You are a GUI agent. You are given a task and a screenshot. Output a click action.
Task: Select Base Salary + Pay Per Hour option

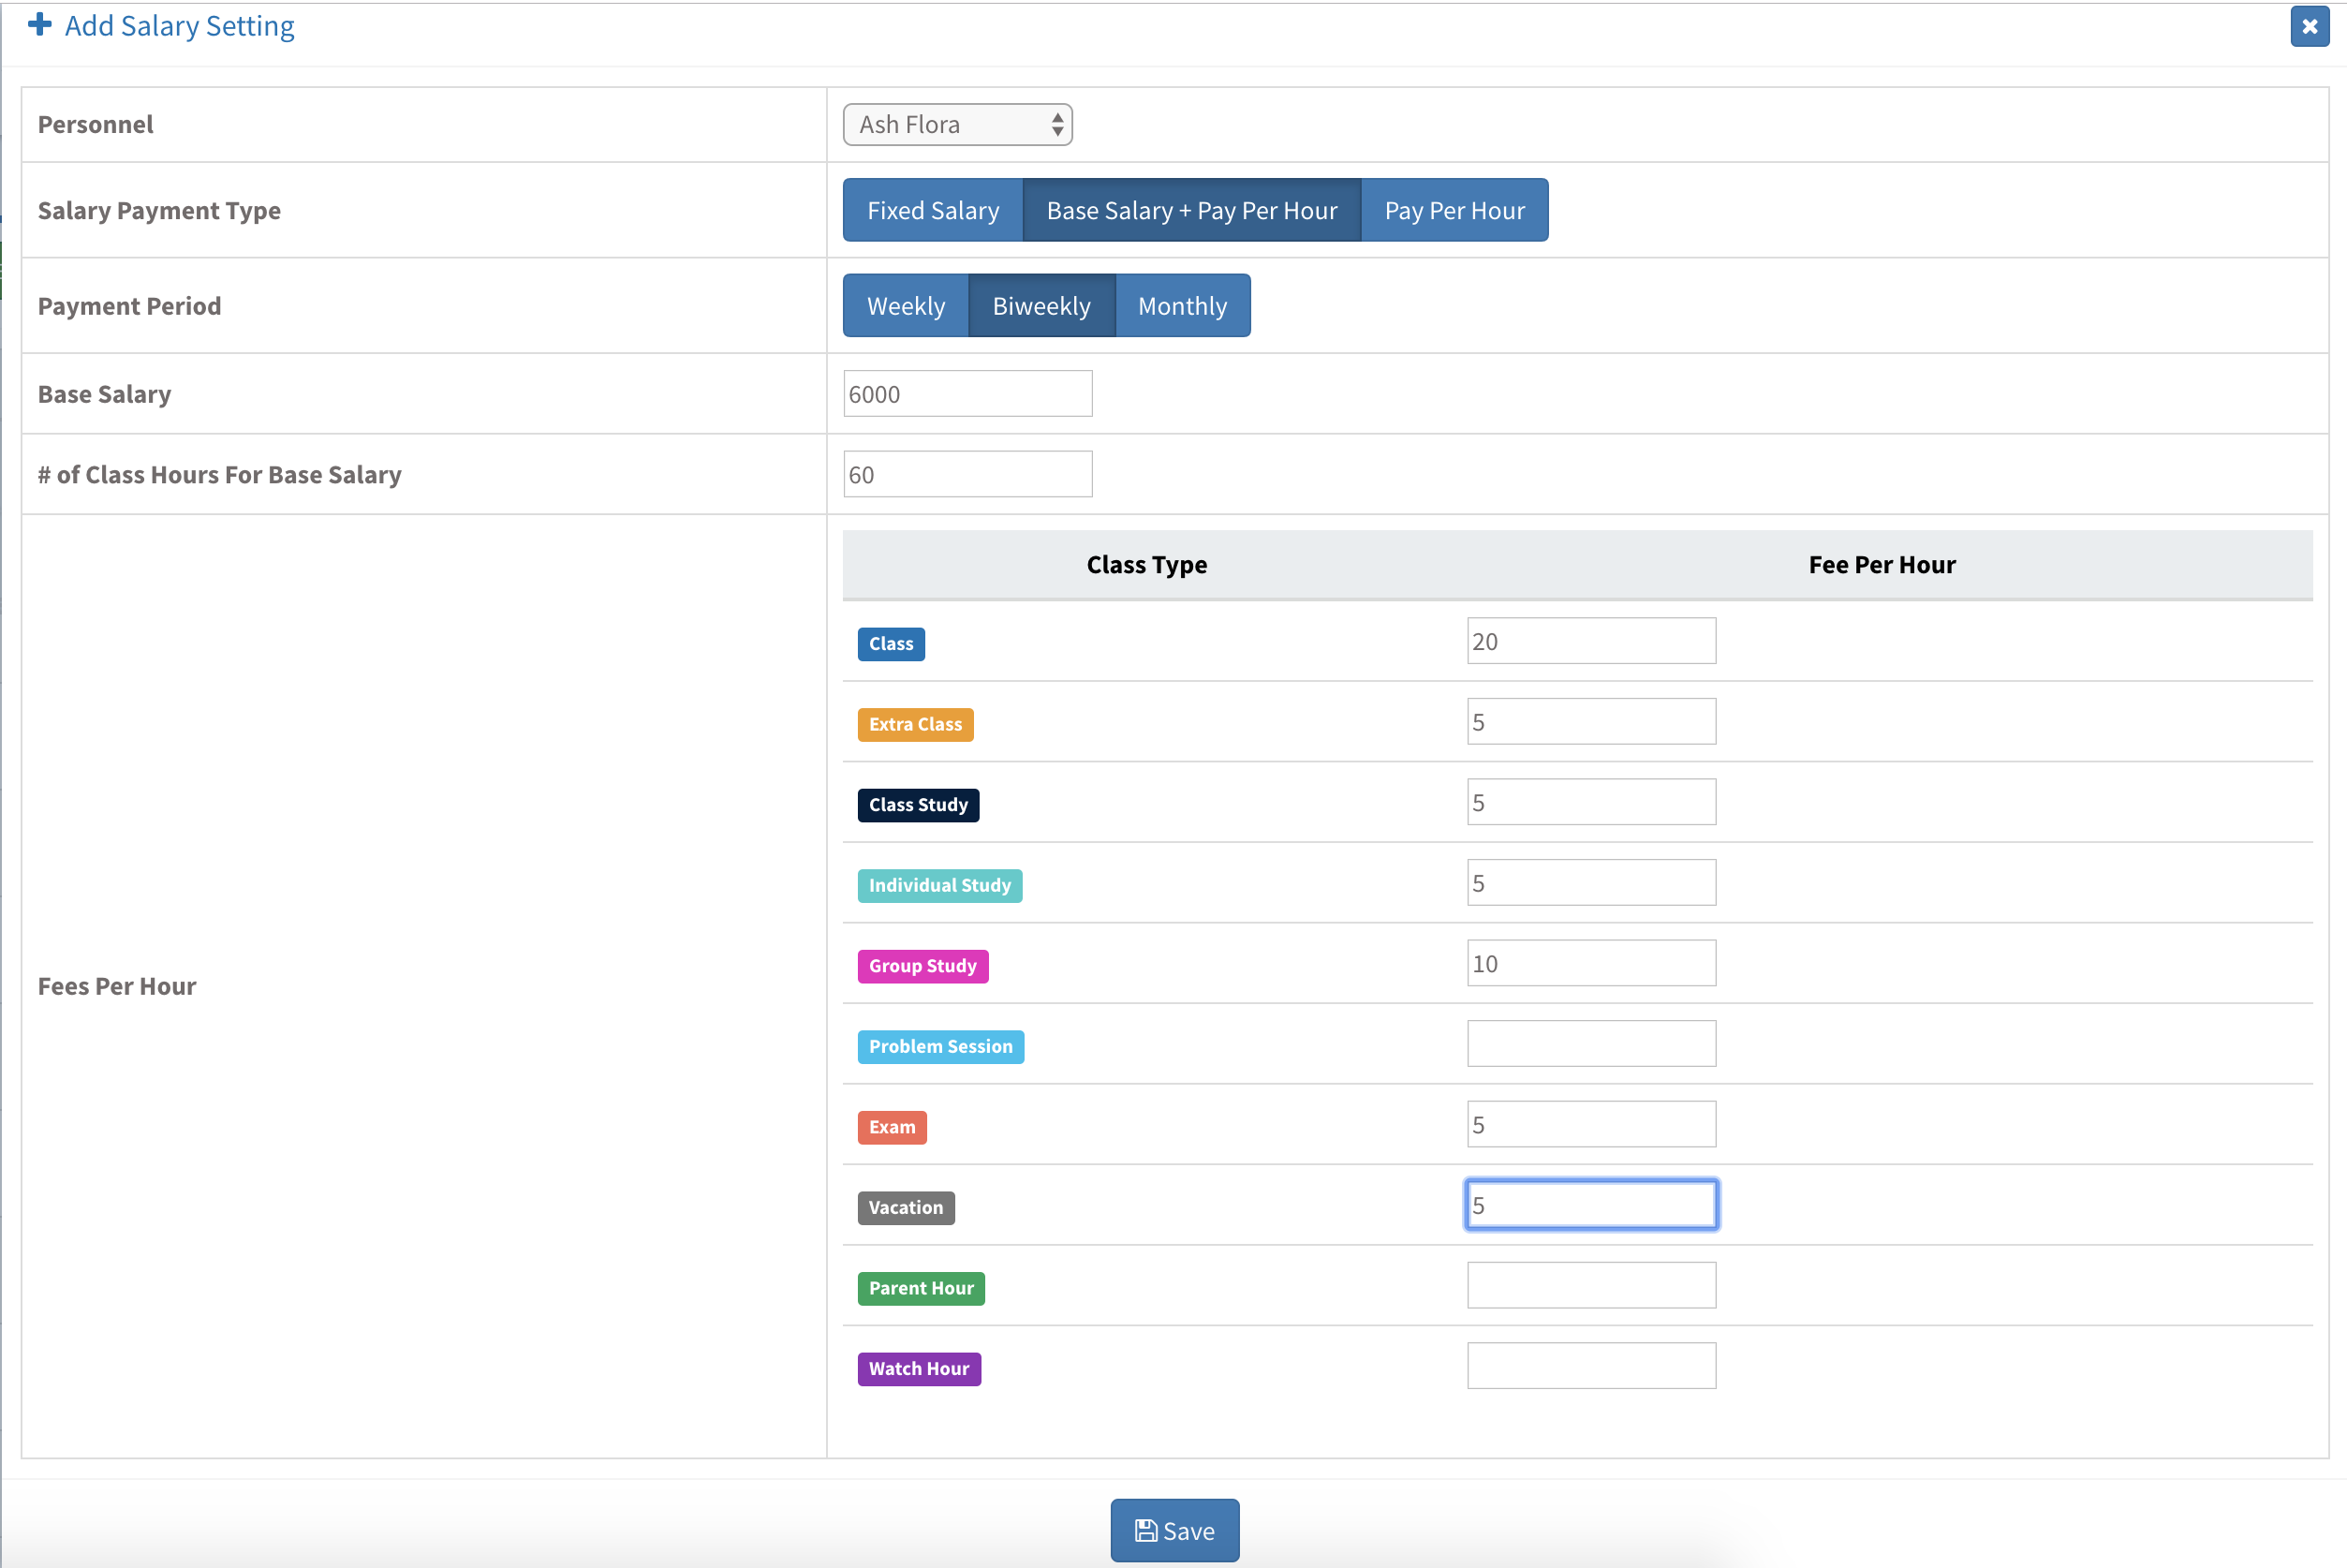1190,211
